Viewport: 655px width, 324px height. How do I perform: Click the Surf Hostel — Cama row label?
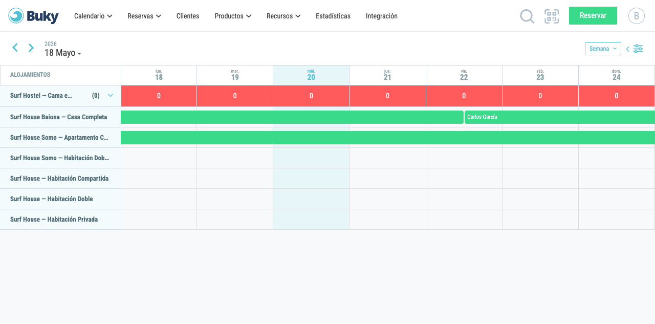[x=41, y=96]
